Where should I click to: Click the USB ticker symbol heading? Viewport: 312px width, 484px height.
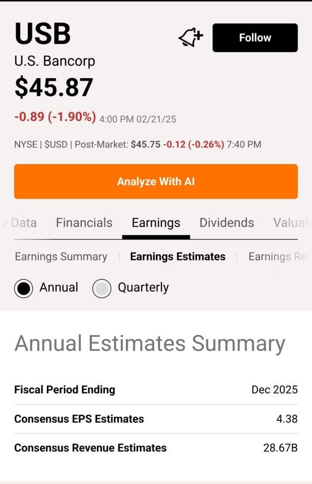coord(42,34)
